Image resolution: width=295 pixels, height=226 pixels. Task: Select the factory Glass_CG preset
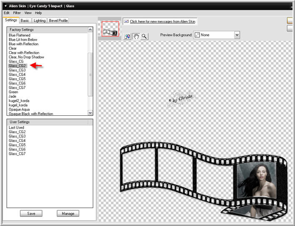16,62
